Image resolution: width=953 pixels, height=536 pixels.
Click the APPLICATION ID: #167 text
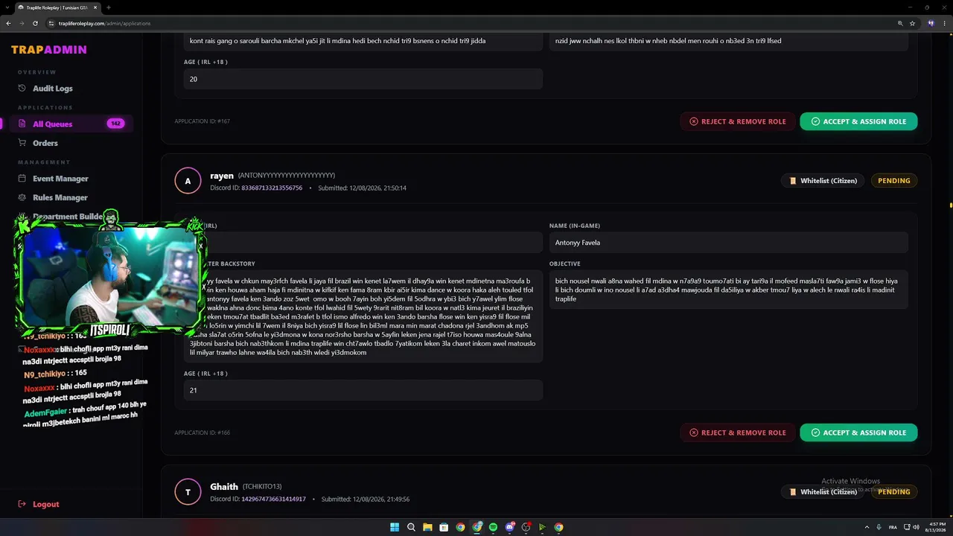202,121
